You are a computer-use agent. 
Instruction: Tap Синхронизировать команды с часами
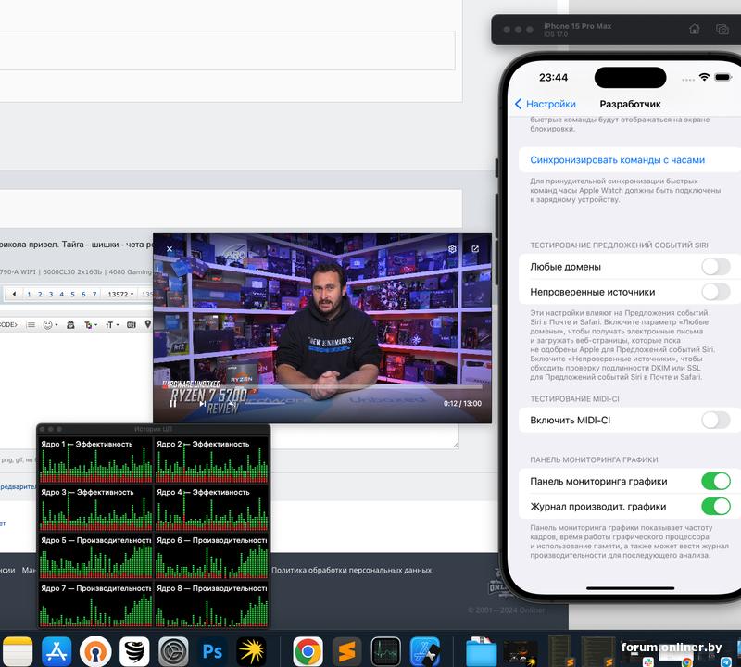(617, 160)
